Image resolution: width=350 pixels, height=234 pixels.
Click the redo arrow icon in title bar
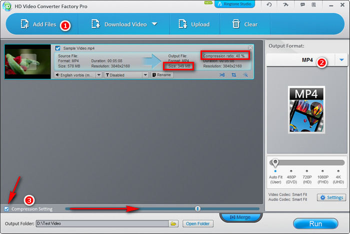click(285, 4)
